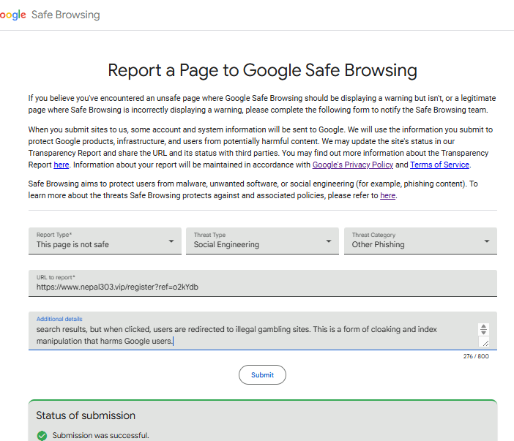This screenshot has height=441, width=514.
Task: Open the Threat Type dropdown
Action: click(262, 241)
